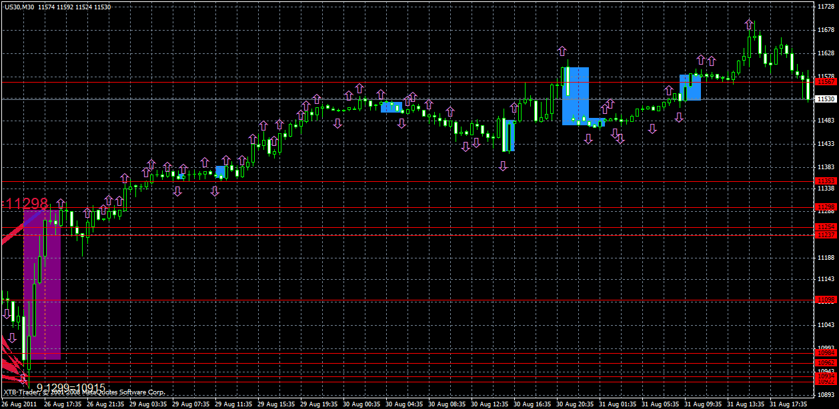Select the purple shaded rectangle on the 26 Aug selloff
Viewport: 839px width, 409px height.
pos(43,286)
